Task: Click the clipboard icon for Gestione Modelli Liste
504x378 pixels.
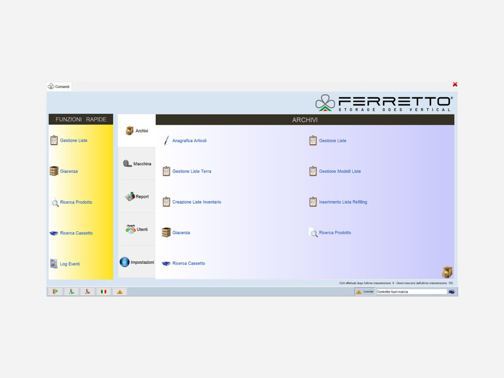Action: [x=313, y=171]
